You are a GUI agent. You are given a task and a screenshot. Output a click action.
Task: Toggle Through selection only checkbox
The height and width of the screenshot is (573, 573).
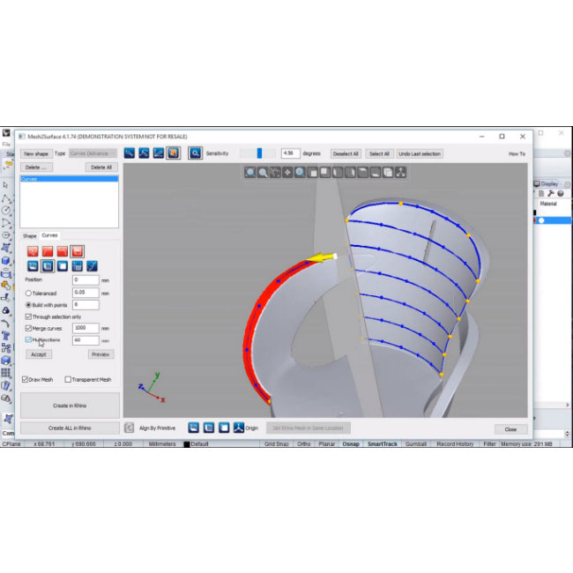tap(28, 316)
